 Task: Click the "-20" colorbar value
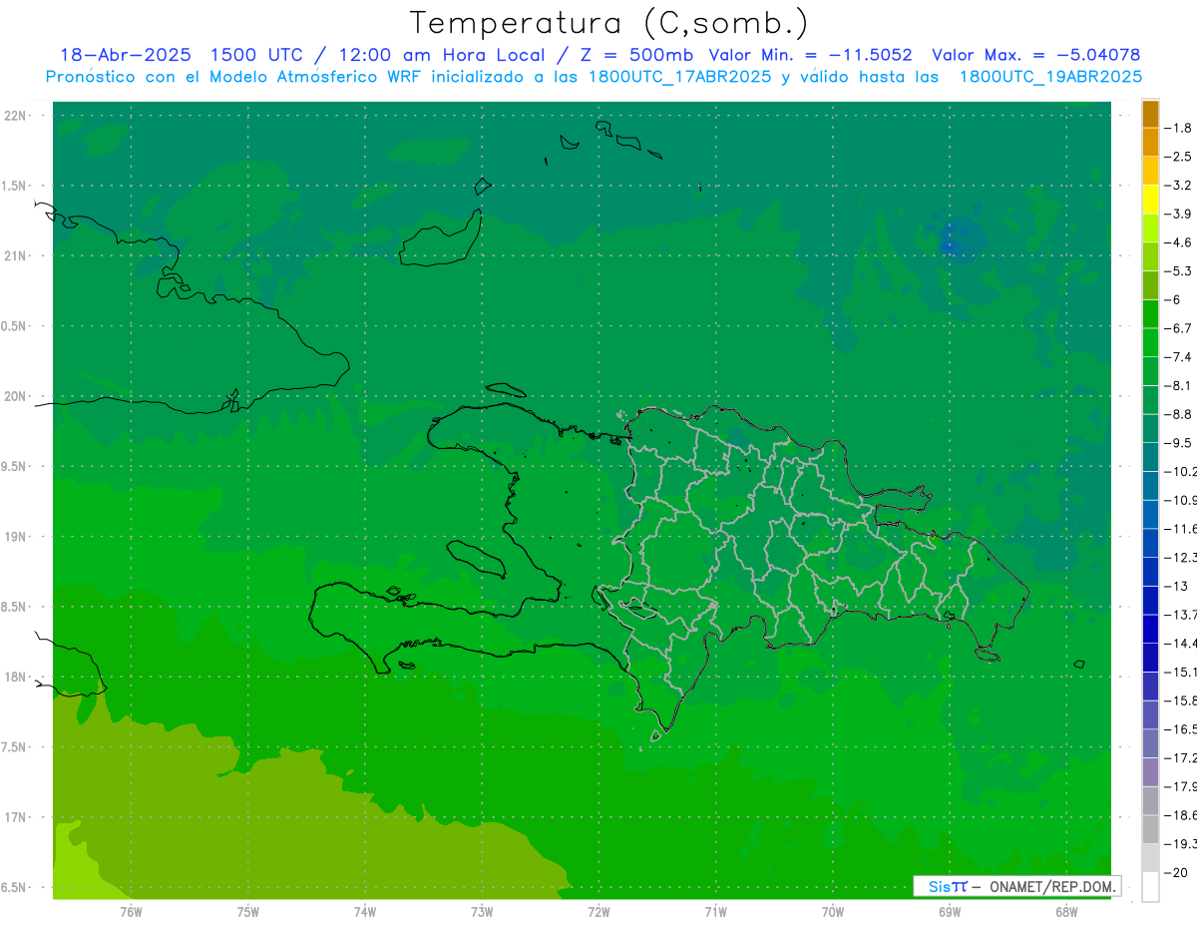point(1176,872)
